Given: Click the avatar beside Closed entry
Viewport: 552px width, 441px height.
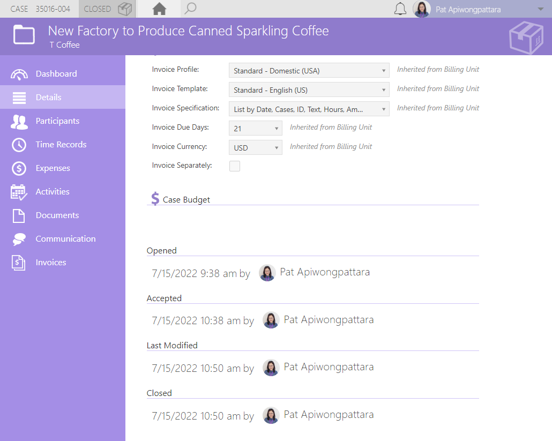Looking at the screenshot, I should (271, 415).
